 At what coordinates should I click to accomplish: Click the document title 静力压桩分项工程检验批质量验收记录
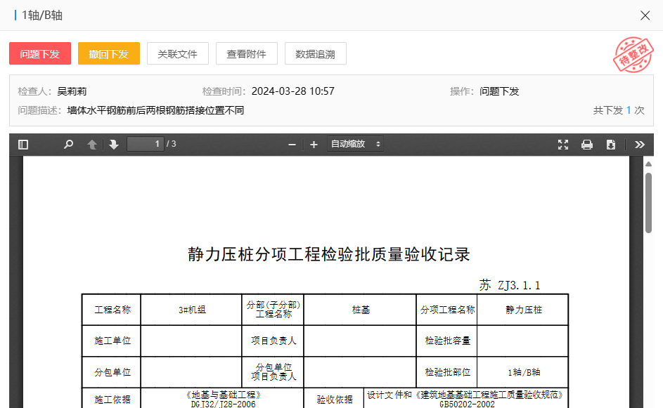(329, 254)
